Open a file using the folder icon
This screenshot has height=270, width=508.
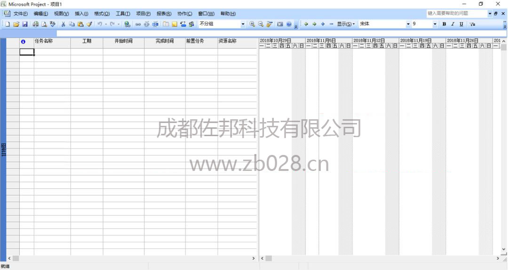point(16,24)
